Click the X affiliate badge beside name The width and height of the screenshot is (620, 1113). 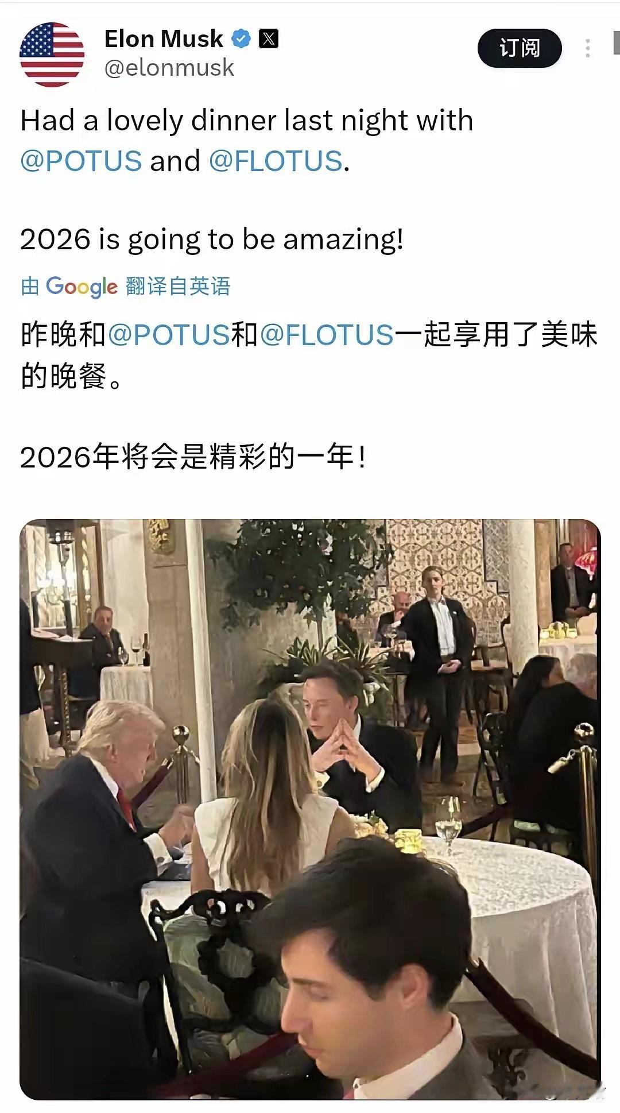coord(269,39)
